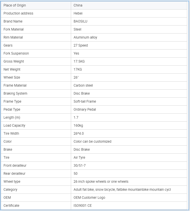Select the 26 inch spoke wheels value
The image size is (190, 211).
(x=101, y=181)
